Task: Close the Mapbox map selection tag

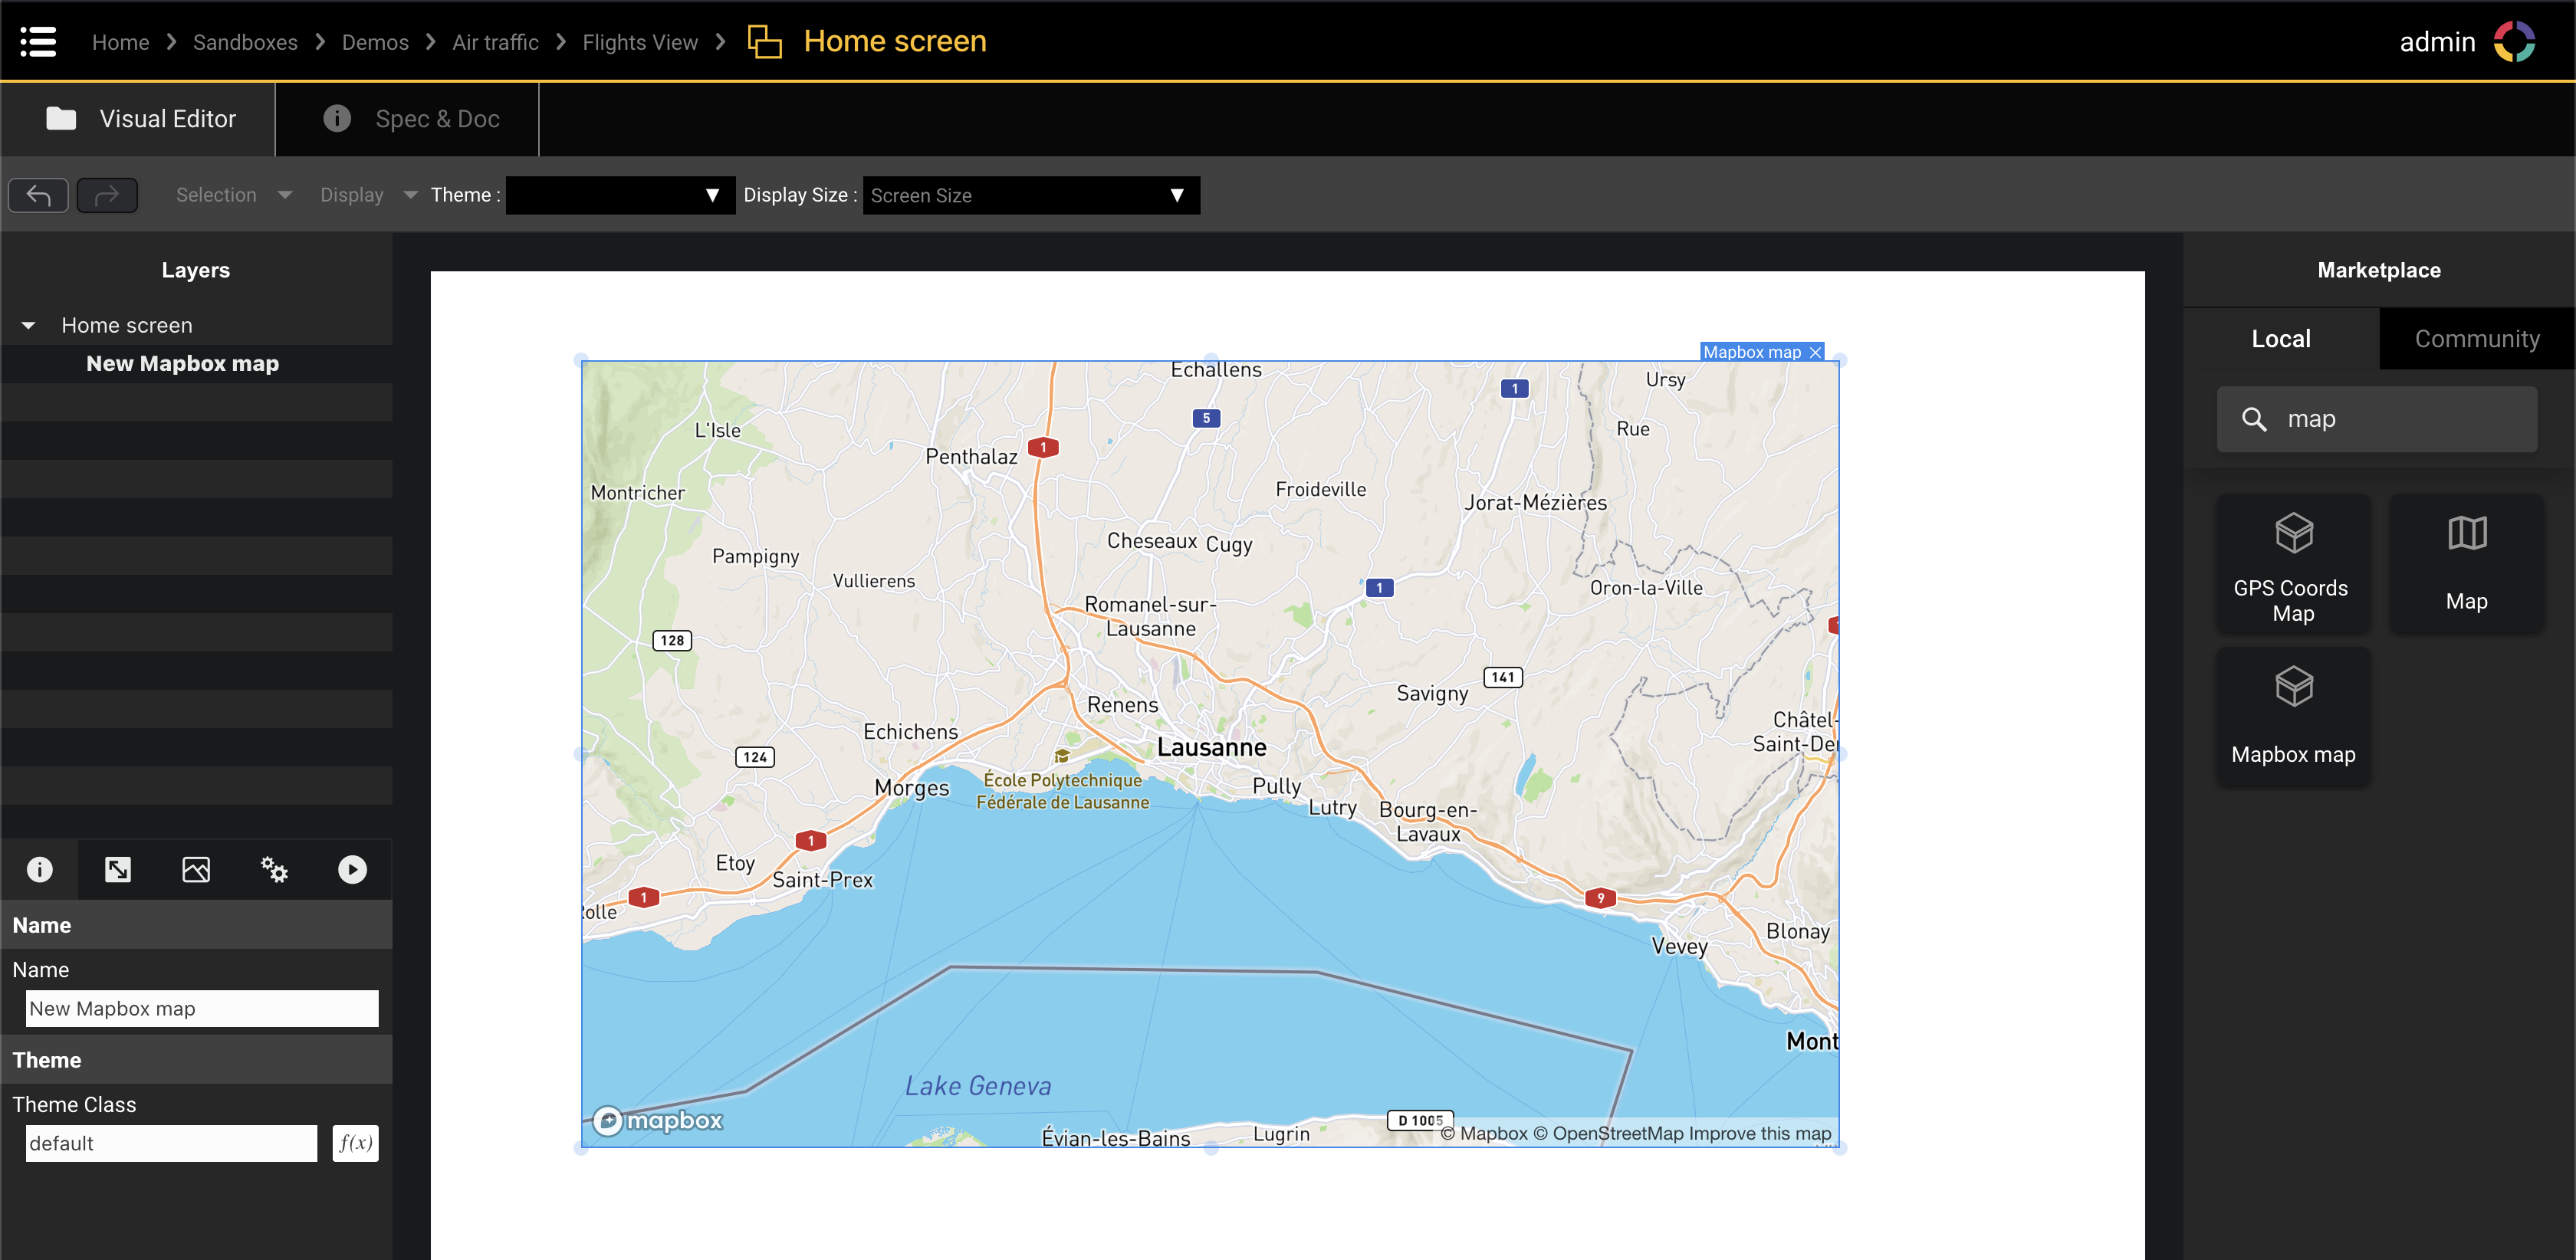Action: [x=1815, y=352]
